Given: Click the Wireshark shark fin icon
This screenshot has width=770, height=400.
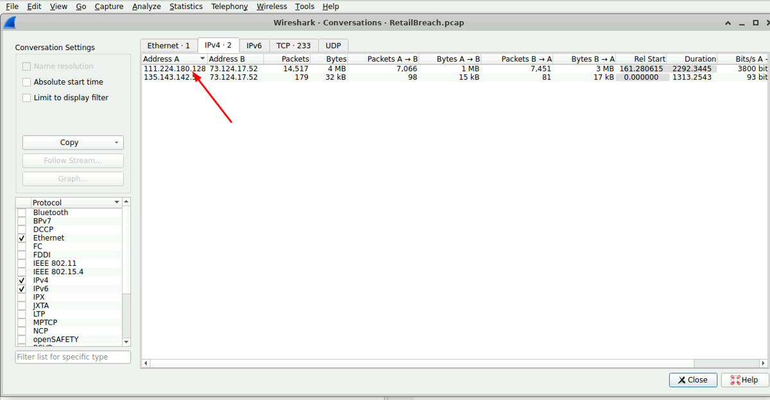Looking at the screenshot, I should click(10, 22).
